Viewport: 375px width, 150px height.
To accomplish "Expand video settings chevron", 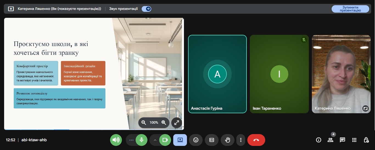I will (155, 140).
